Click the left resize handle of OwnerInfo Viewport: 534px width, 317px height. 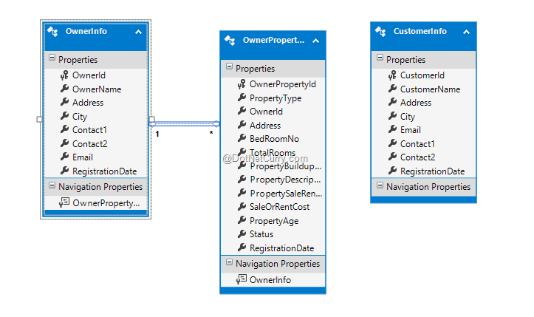(x=40, y=118)
